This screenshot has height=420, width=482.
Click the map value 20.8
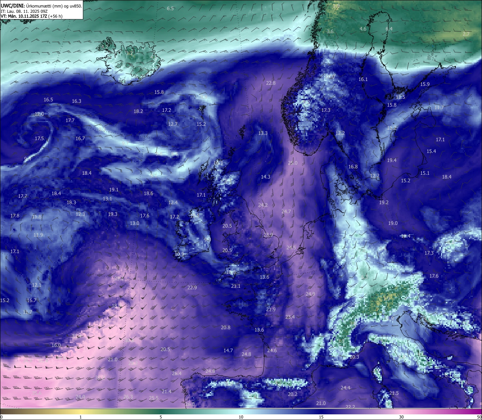click(x=226, y=327)
